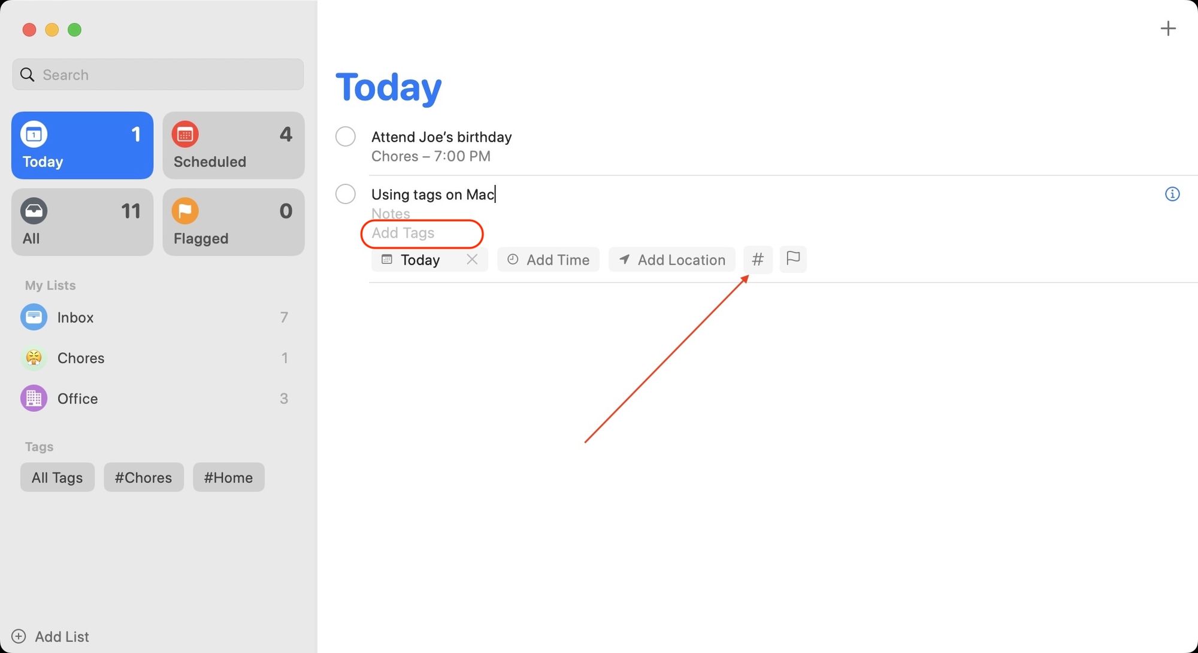
Task: Select the Chores list emoji icon
Action: coord(34,358)
